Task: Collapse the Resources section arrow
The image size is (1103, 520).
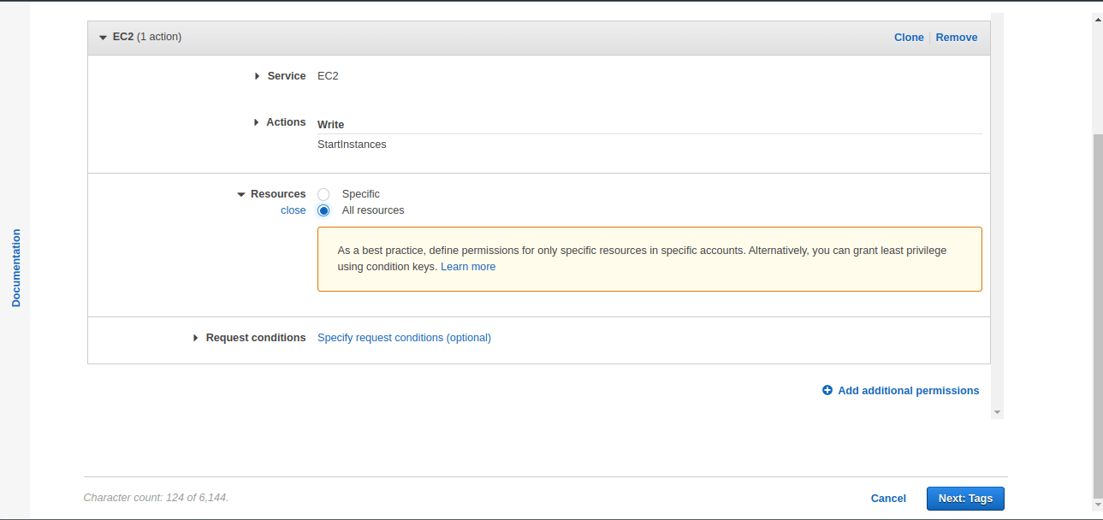Action: 241,194
